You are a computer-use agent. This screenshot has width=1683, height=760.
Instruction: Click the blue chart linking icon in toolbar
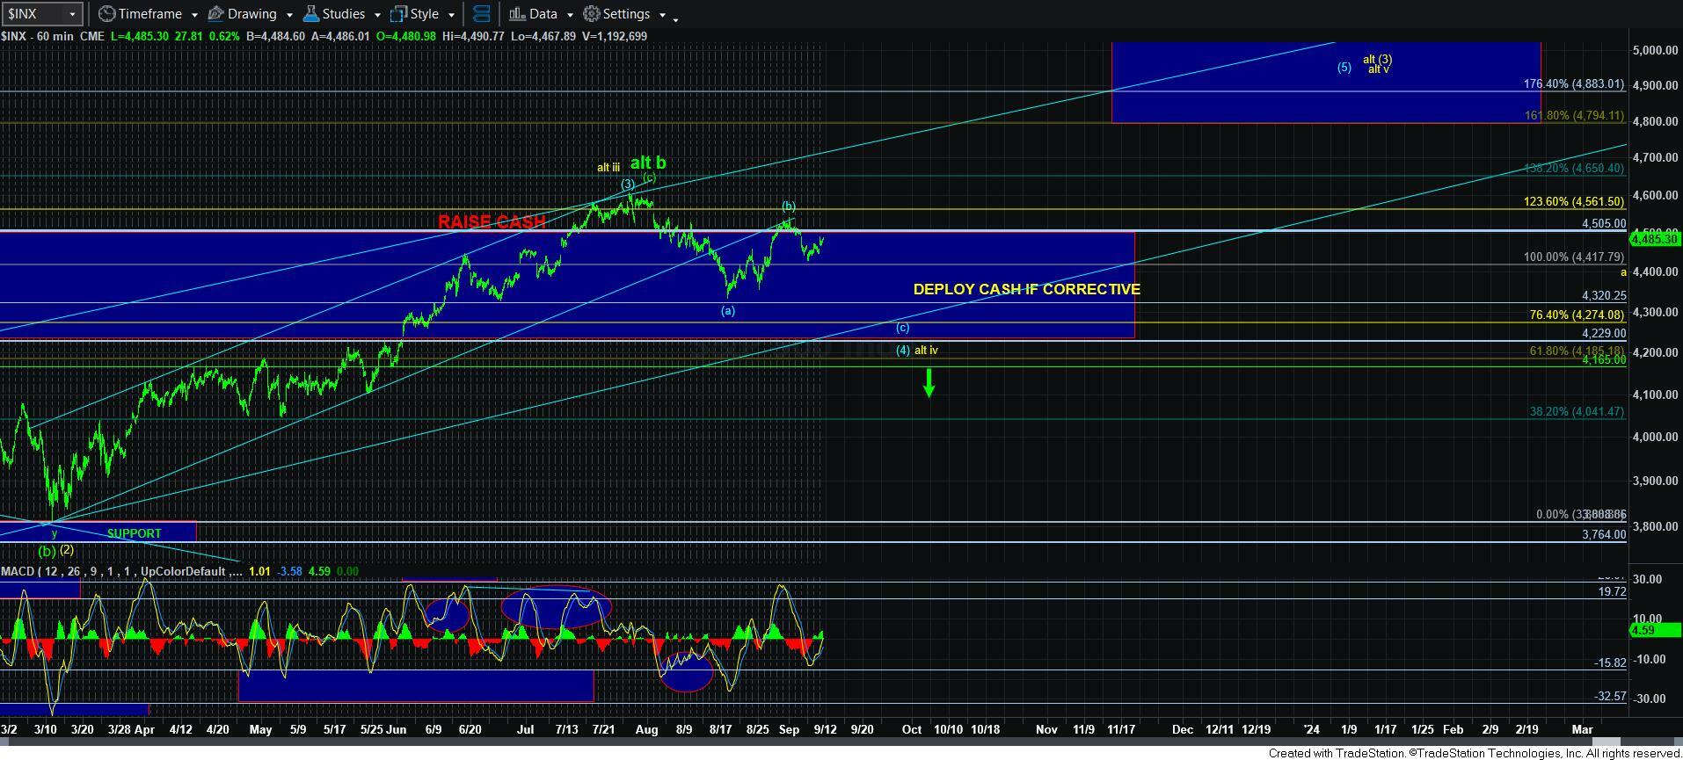pos(481,14)
